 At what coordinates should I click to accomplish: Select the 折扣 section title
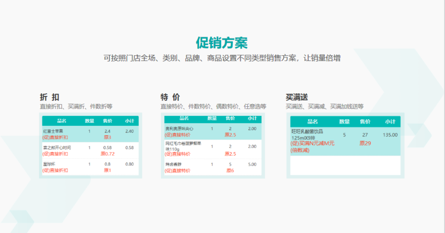[x=49, y=97]
